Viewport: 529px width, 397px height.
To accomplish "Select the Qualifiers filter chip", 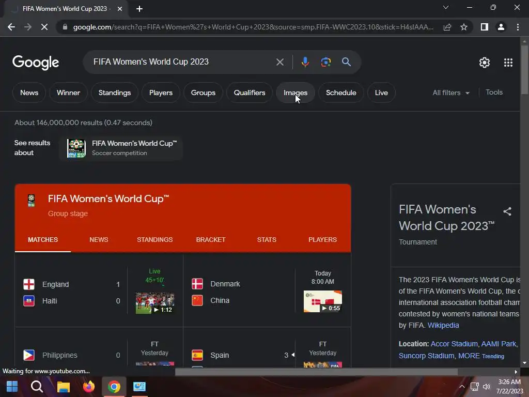I will click(250, 93).
